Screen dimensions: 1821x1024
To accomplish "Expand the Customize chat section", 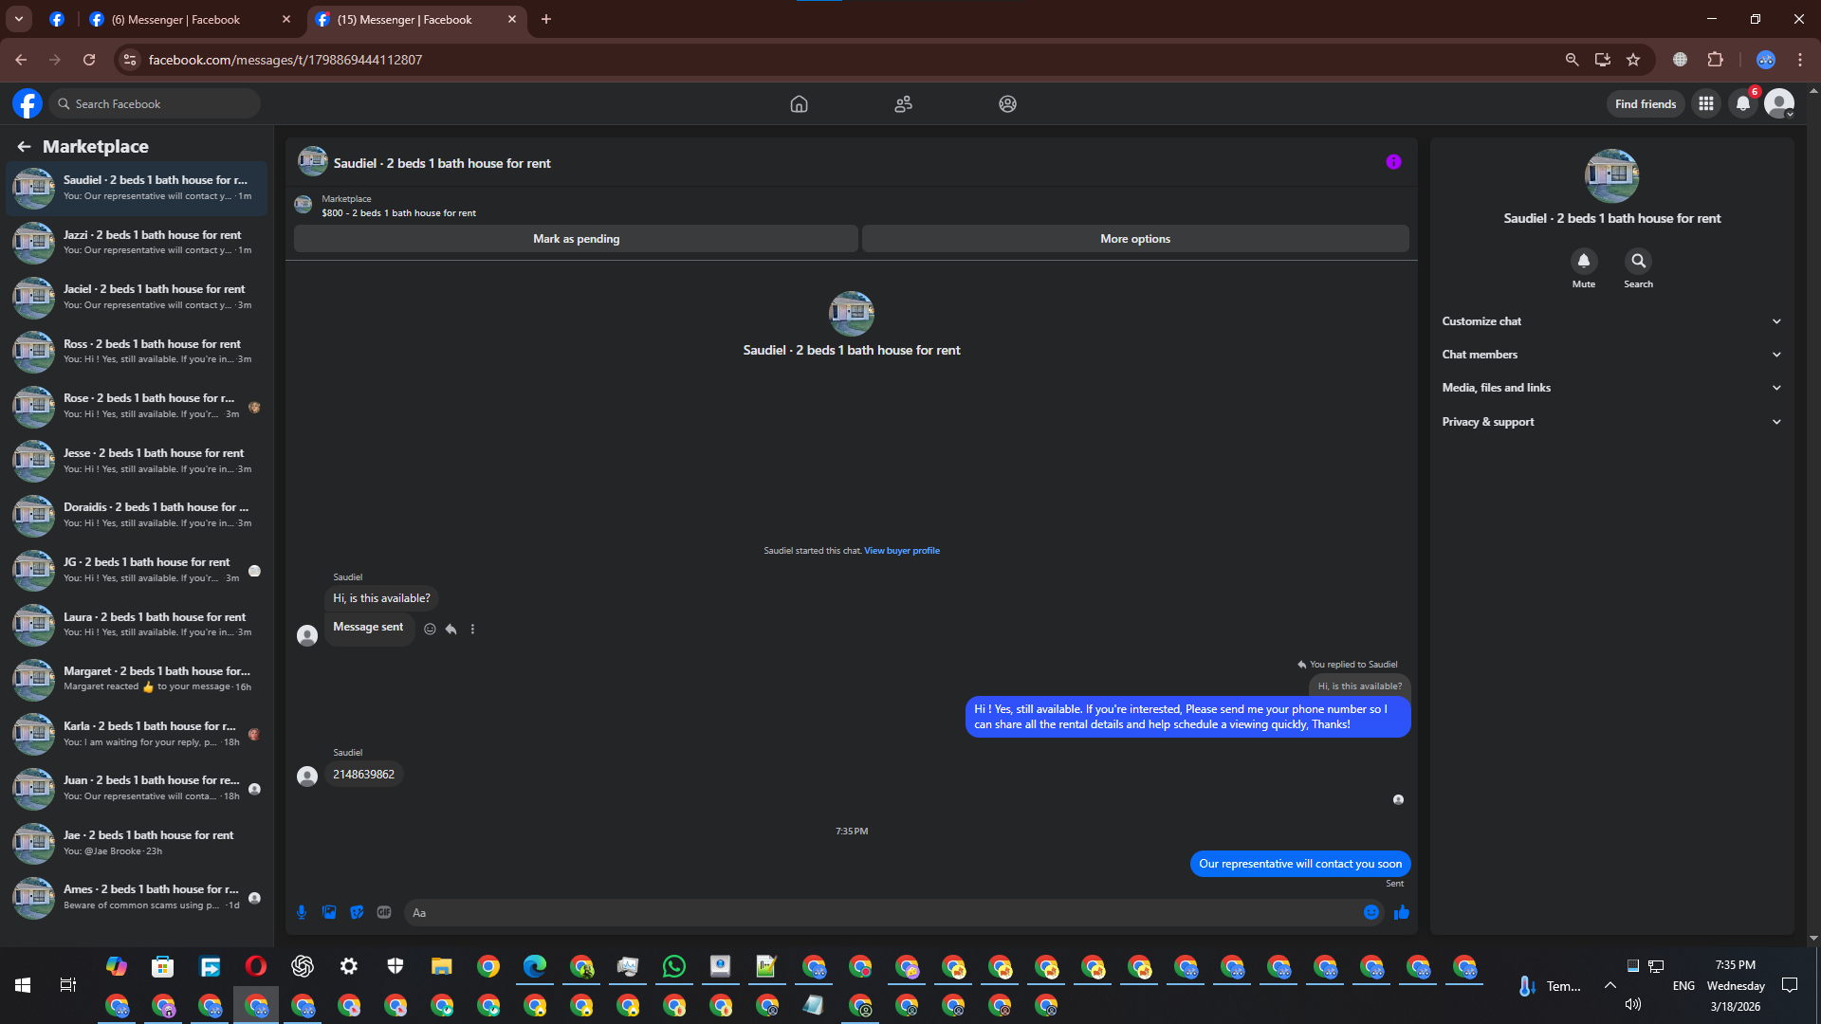I will pyautogui.click(x=1611, y=321).
